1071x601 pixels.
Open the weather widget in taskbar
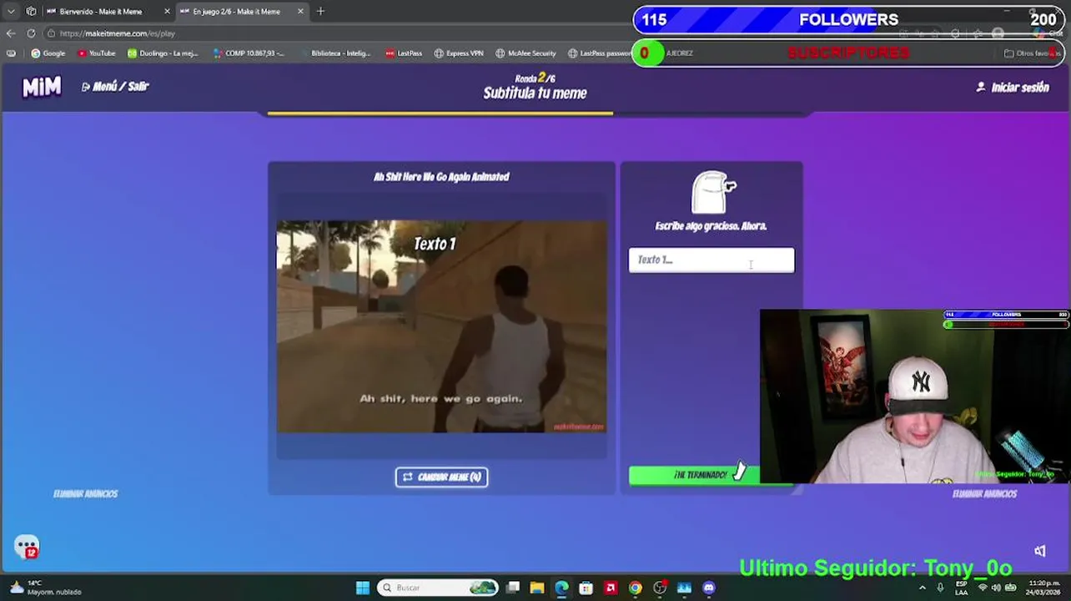[x=46, y=588]
